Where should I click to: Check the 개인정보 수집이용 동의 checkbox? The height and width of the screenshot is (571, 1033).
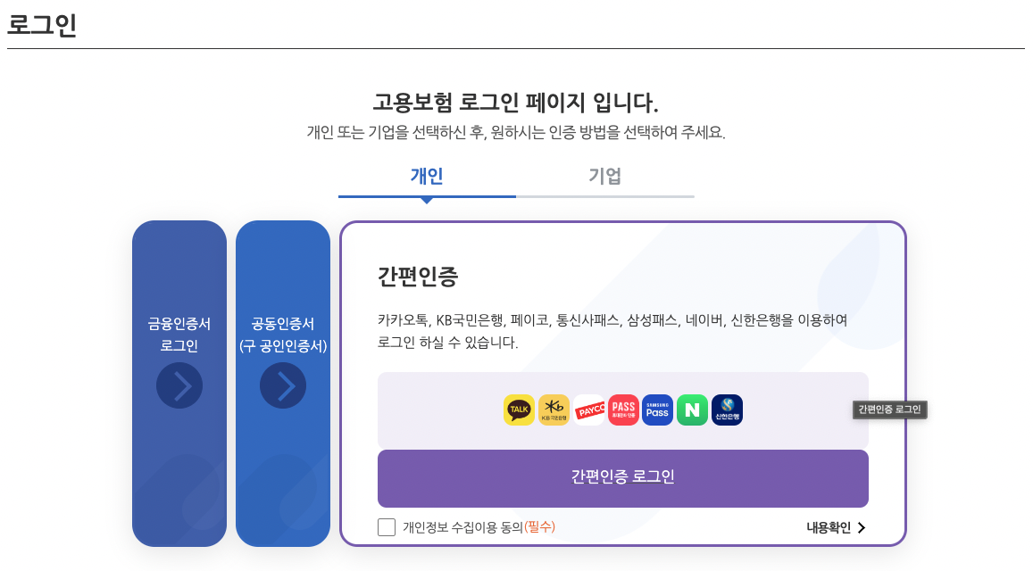coord(384,525)
